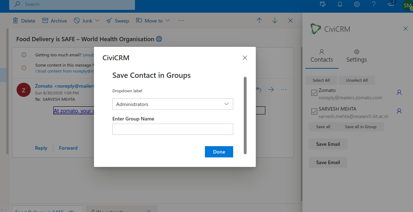
Task: Click the lower Save Email button
Action: (x=328, y=163)
